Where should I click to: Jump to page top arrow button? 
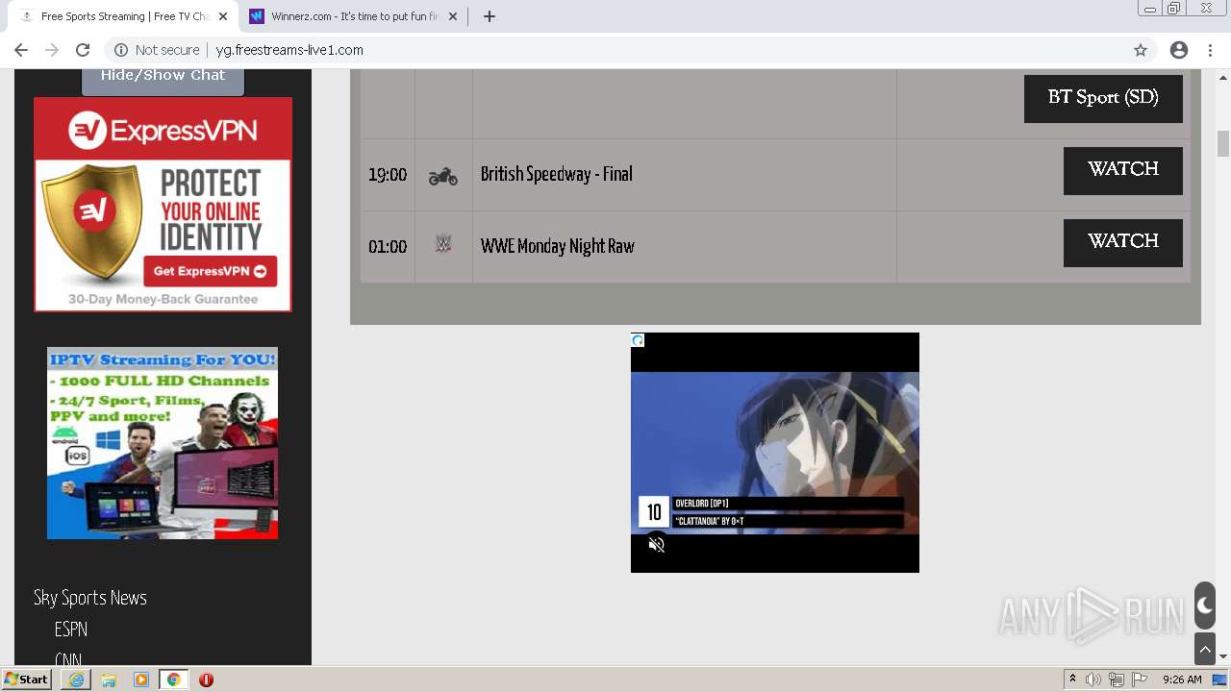pyautogui.click(x=1205, y=649)
